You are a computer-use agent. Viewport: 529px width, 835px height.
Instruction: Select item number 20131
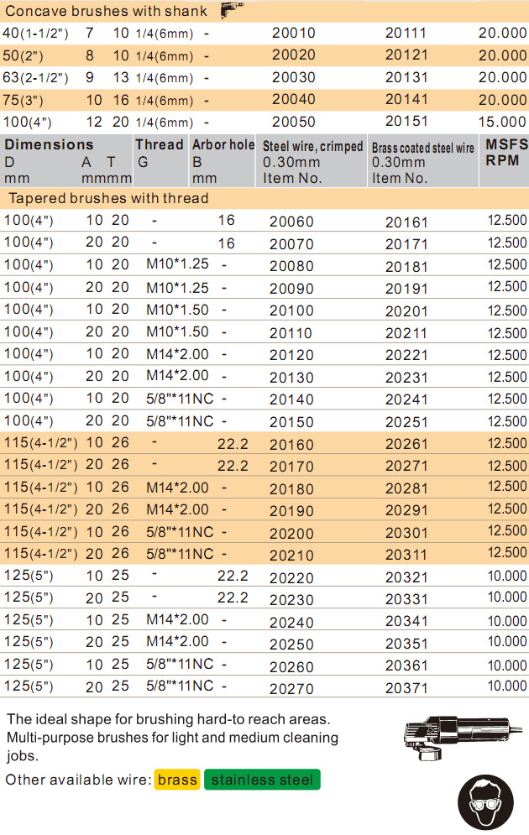point(406,77)
